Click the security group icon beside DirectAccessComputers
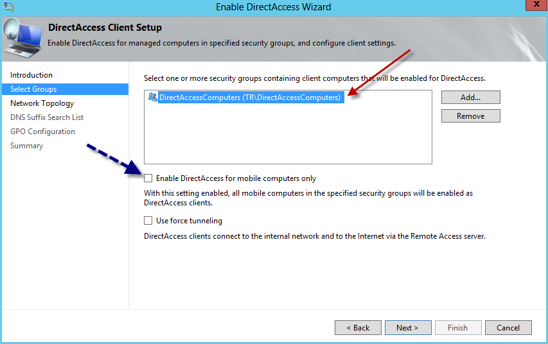 click(x=152, y=98)
